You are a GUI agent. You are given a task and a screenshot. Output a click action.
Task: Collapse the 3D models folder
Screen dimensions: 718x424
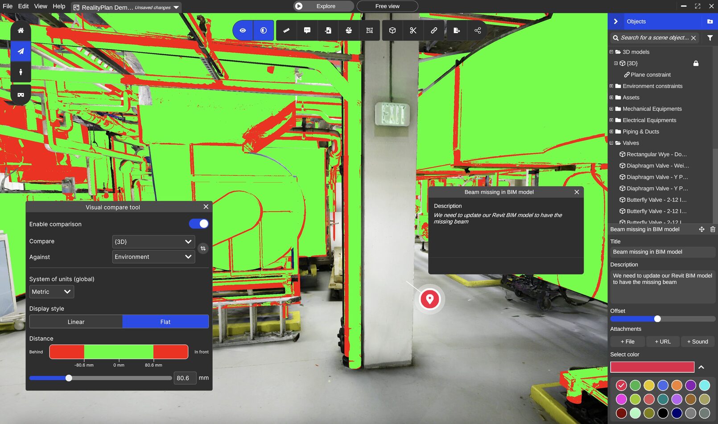coord(611,52)
